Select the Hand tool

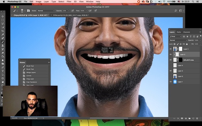tap(3, 82)
